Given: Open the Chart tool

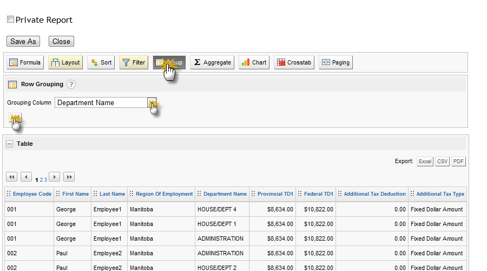Looking at the screenshot, I should [x=254, y=62].
